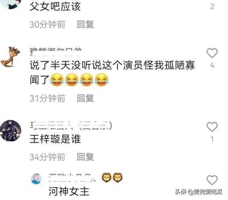Tap the like count 4 under the heart

tap(212, 65)
